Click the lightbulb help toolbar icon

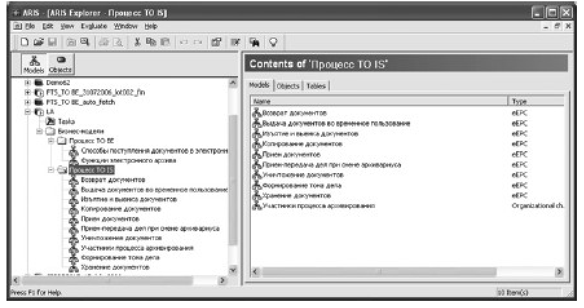[274, 42]
